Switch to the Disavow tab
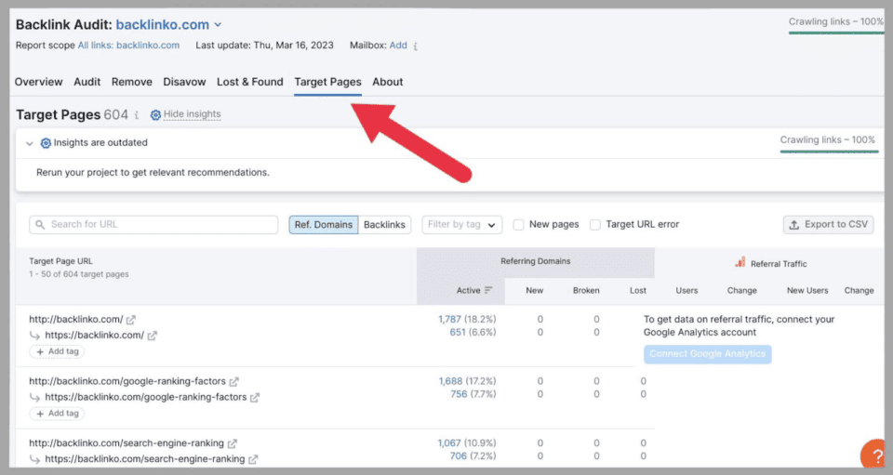Image resolution: width=893 pixels, height=475 pixels. tap(184, 82)
